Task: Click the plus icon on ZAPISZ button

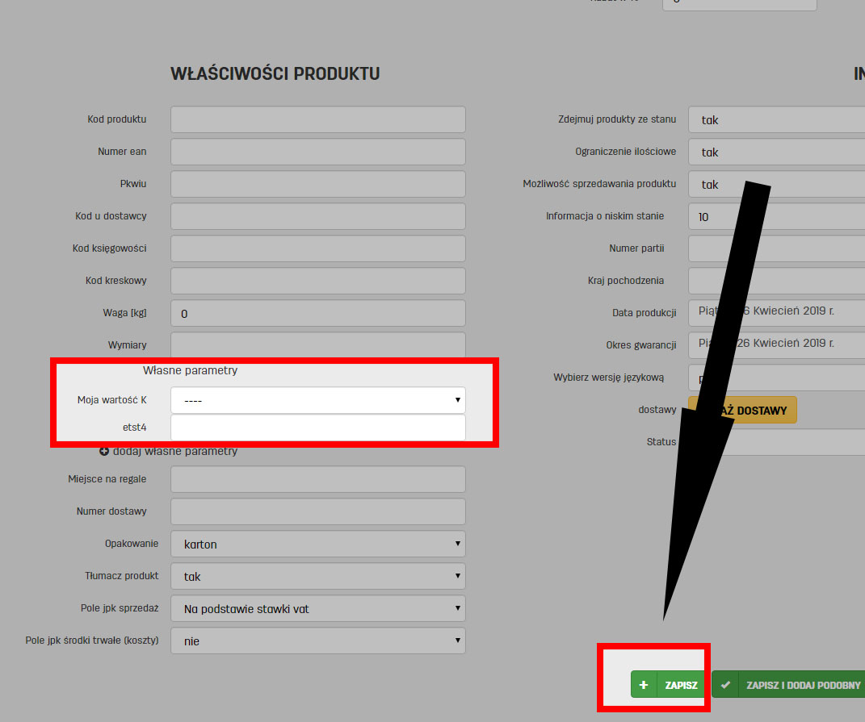Action: point(644,684)
